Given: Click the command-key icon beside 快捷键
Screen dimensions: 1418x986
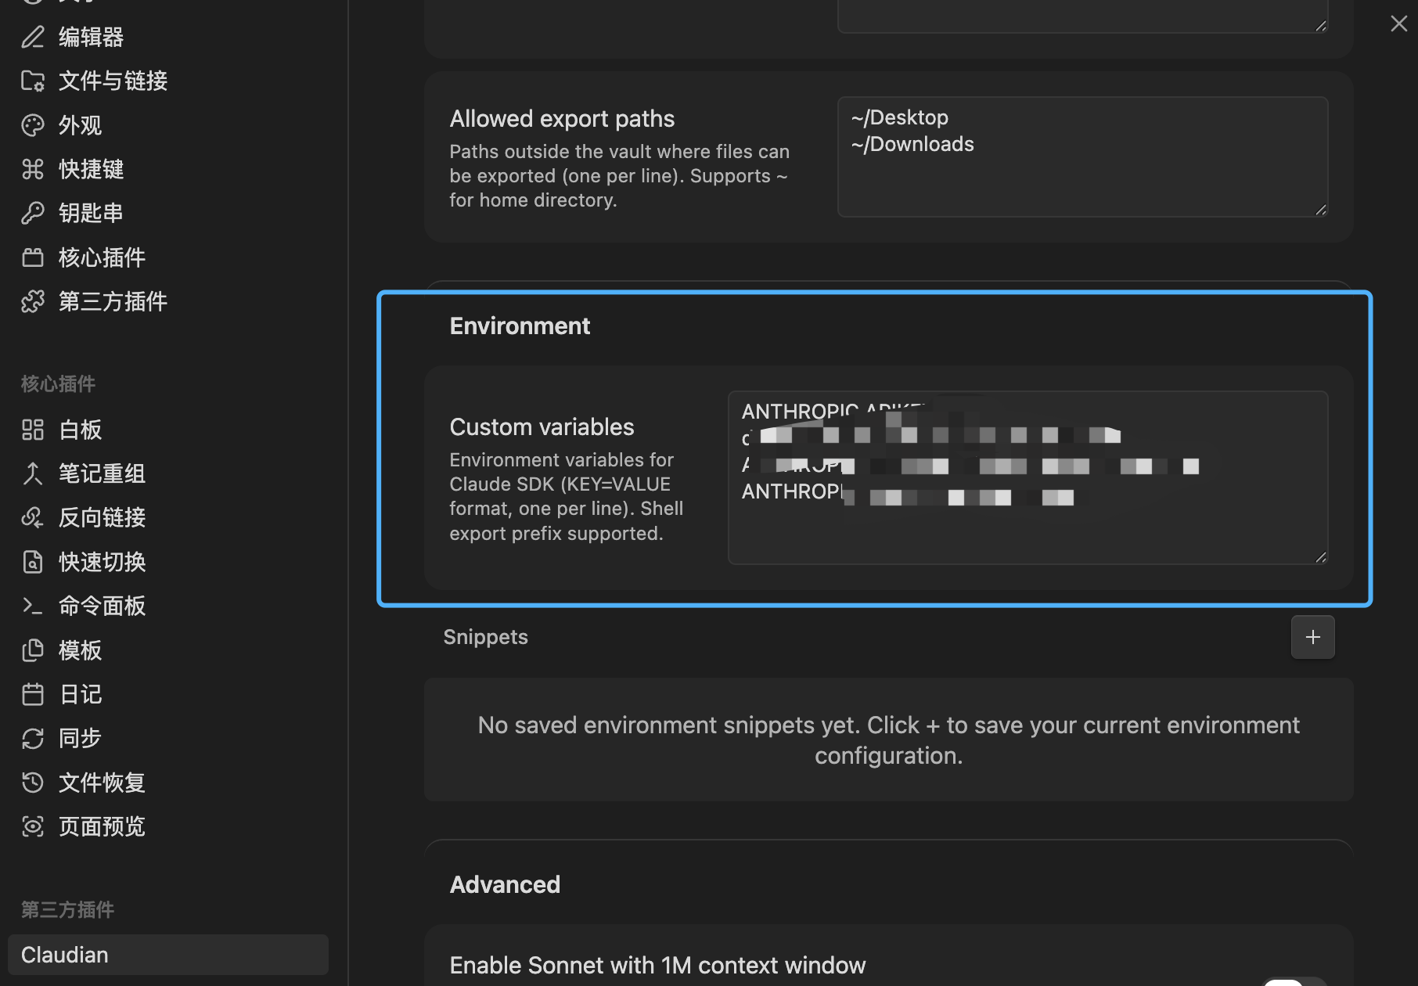Looking at the screenshot, I should 33,169.
